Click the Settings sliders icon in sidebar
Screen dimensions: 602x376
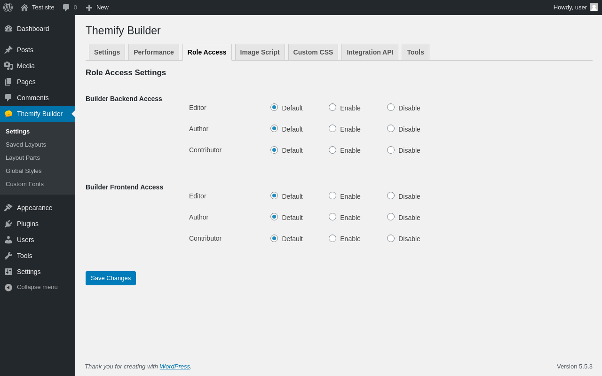click(8, 272)
